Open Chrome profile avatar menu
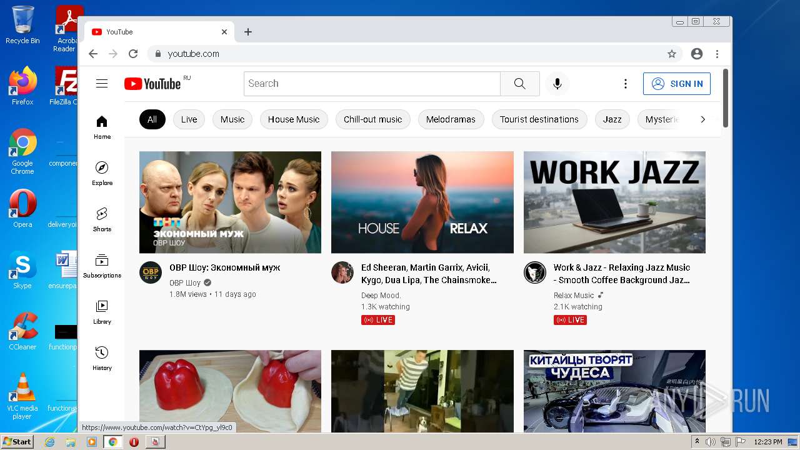This screenshot has width=800, height=450. point(697,54)
